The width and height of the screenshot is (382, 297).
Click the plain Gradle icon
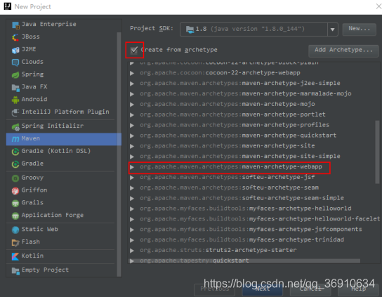point(15,164)
